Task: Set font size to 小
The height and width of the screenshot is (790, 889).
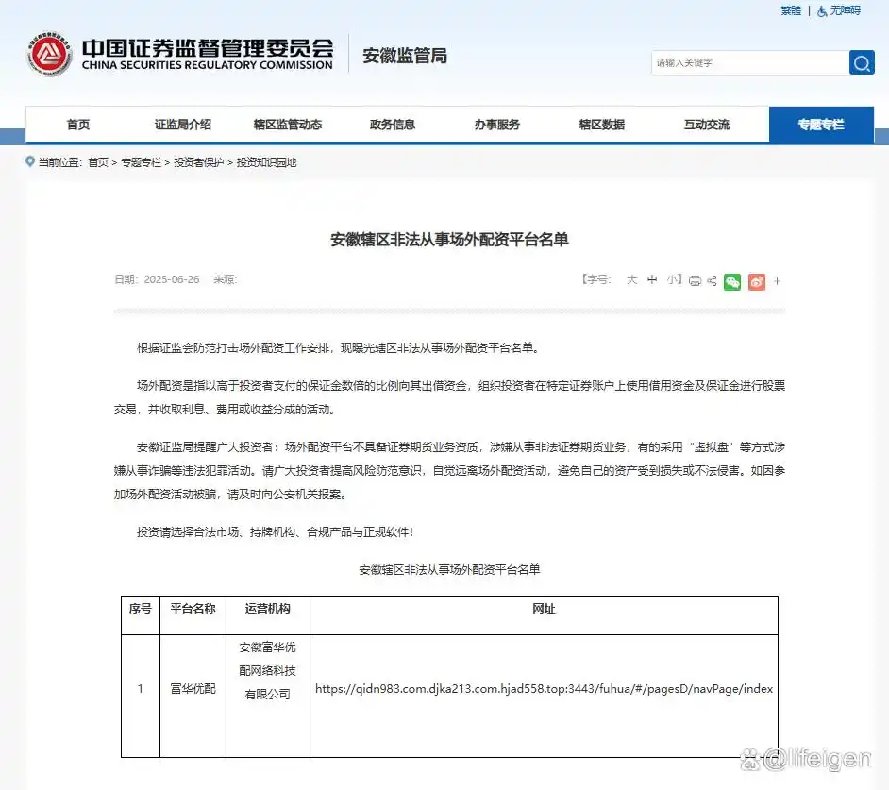Action: point(672,280)
